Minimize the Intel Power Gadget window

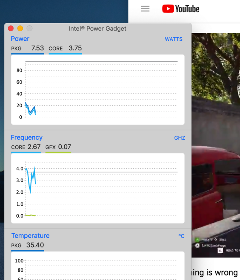(x=20, y=28)
